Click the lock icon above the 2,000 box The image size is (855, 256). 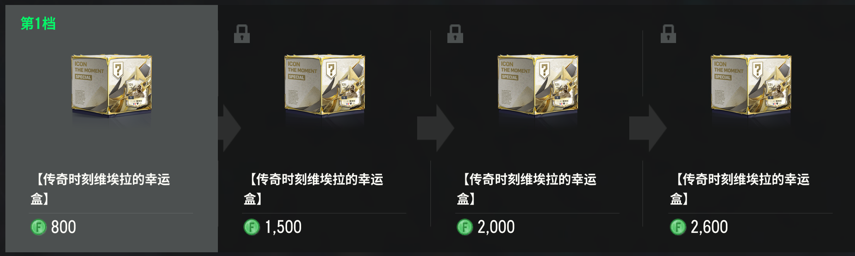pos(455,33)
